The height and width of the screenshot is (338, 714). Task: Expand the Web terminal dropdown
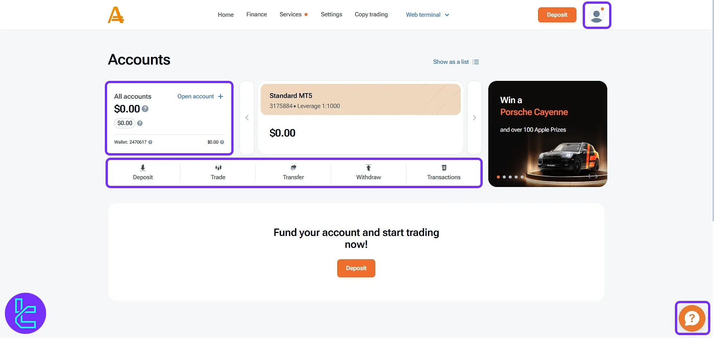tap(428, 15)
